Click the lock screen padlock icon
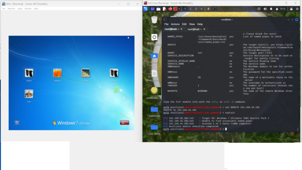 [x=291, y=9]
